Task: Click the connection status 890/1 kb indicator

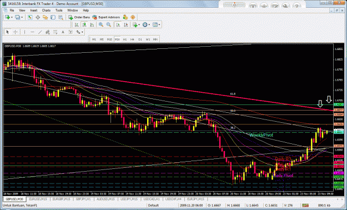Action: tap(324, 206)
